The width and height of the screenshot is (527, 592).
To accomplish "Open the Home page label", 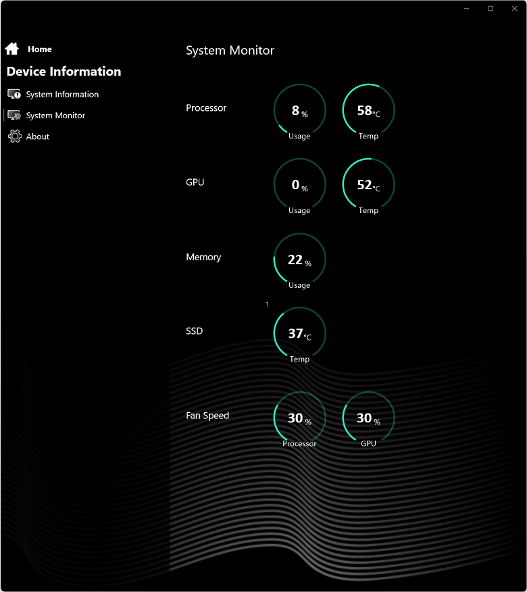I will (40, 49).
